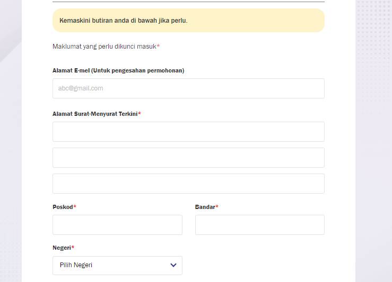Click the red asterisk beside Negeri

point(73,247)
